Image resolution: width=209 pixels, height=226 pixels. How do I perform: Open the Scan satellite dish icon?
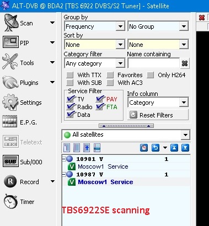(11, 23)
